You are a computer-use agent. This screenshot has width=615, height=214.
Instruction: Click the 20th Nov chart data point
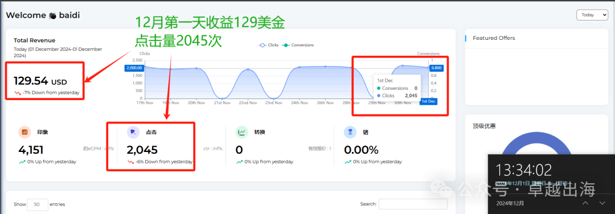(x=196, y=69)
